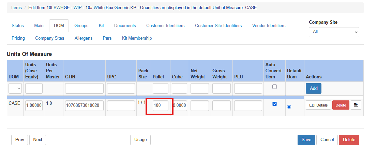Go to the Kit Membership tab
Viewport: 377px width, 153px height.
tap(137, 38)
